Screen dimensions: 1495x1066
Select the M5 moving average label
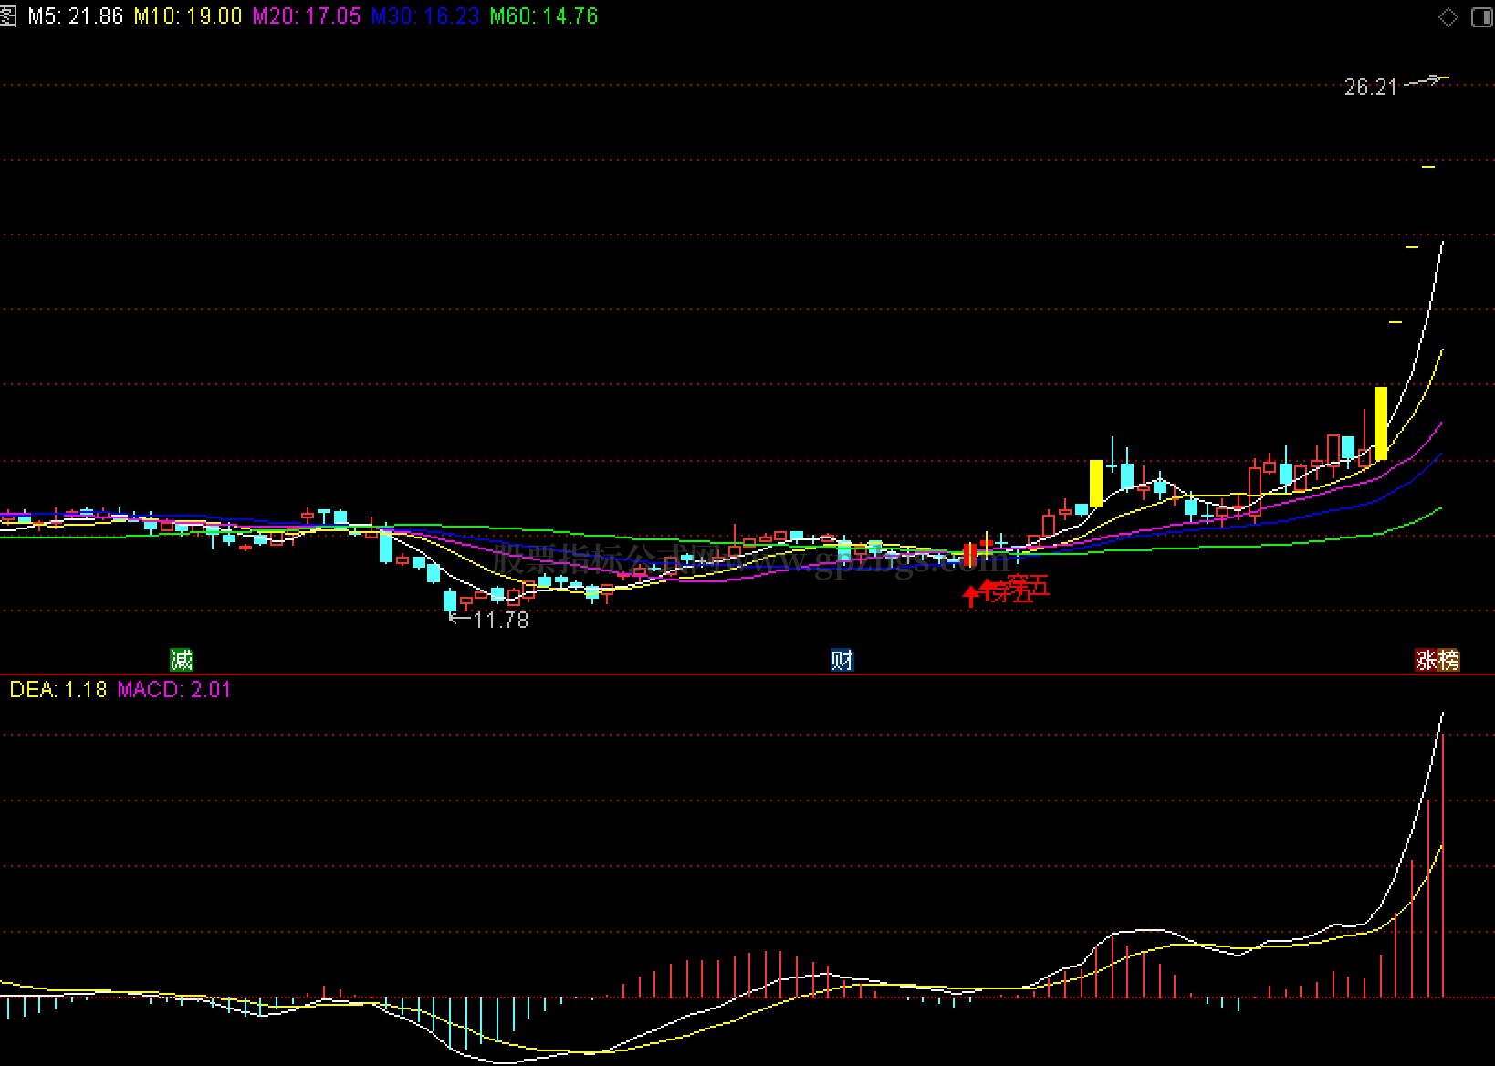[x=75, y=16]
